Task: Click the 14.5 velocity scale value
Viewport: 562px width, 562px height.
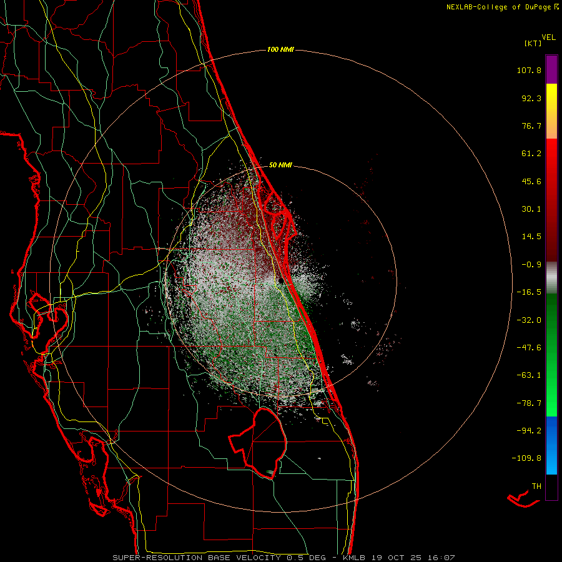Action: coord(531,237)
